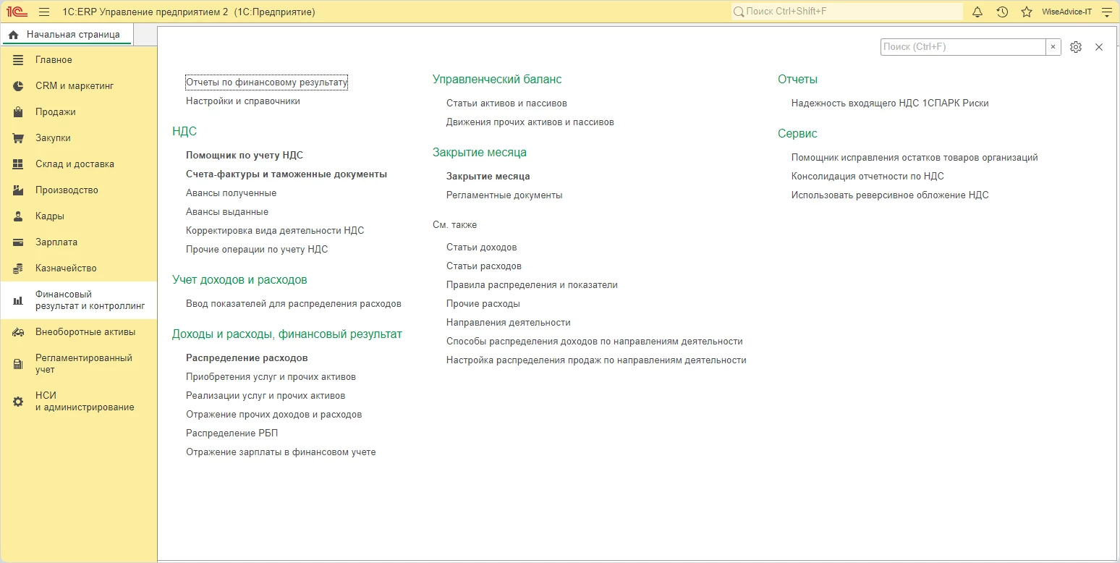Open Распределение РБП
1120x563 pixels.
(232, 433)
